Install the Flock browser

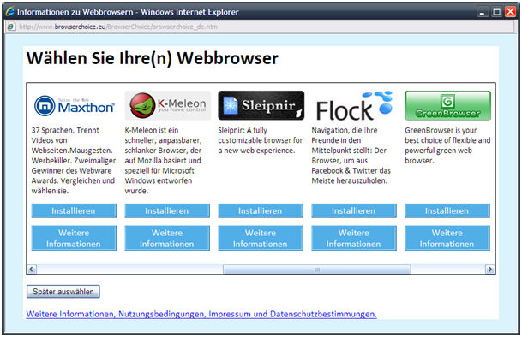354,210
